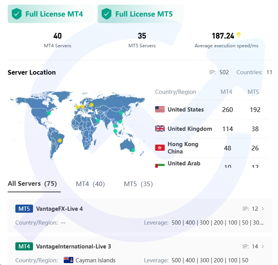Click the 35 MT5 Servers count
Image resolution: width=278 pixels, height=265 pixels.
tap(142, 36)
